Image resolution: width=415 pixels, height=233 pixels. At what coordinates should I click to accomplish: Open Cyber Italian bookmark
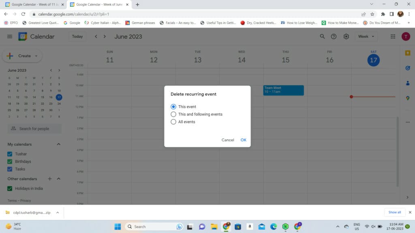(103, 23)
